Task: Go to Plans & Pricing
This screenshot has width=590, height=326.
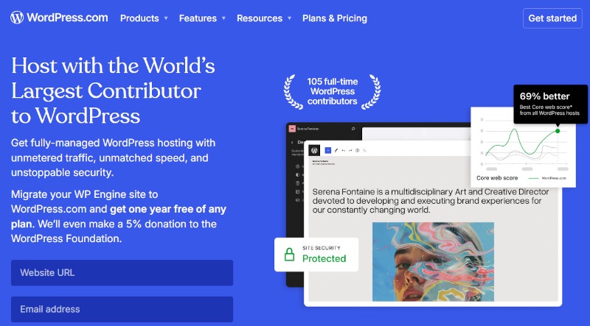Action: pos(335,18)
